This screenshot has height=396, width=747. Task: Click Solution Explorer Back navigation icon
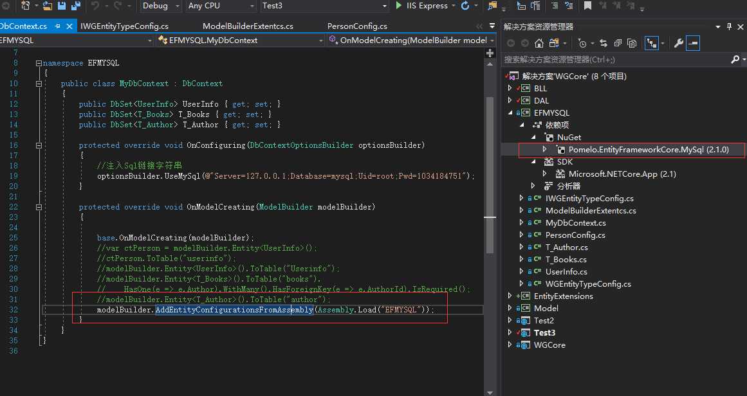point(511,43)
